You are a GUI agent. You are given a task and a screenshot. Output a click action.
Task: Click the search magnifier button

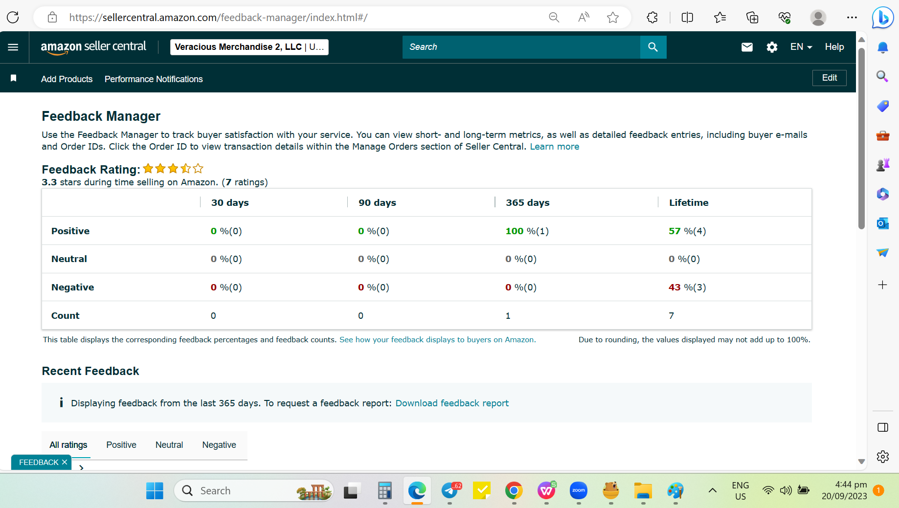pos(653,47)
